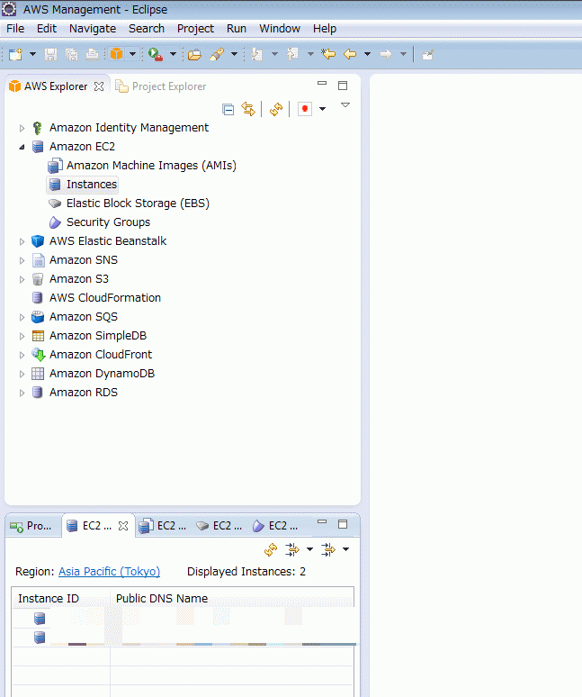Image resolution: width=582 pixels, height=697 pixels.
Task: Open the Asia Pacific (Tokyo) region link
Action: click(109, 572)
